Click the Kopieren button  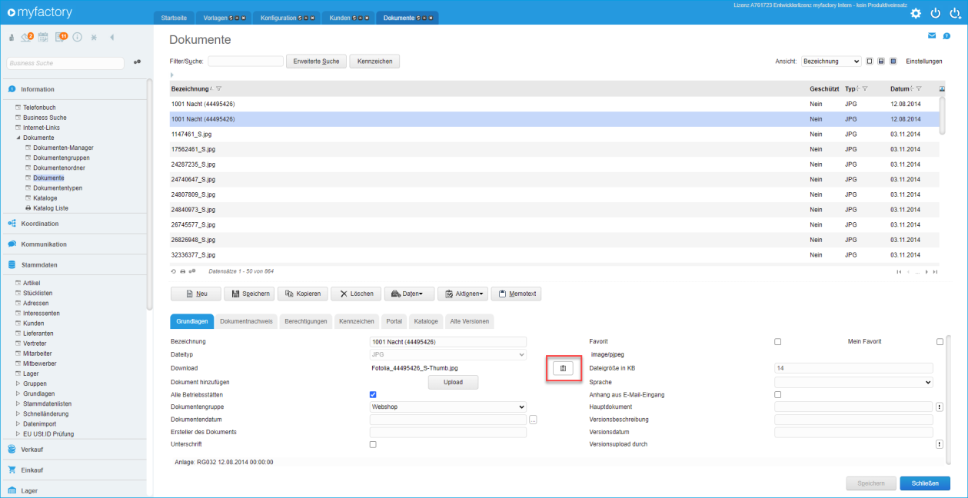(x=302, y=294)
